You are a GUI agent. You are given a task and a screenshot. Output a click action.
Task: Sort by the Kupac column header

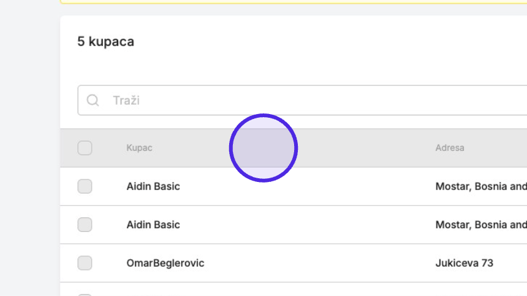pyautogui.click(x=139, y=148)
